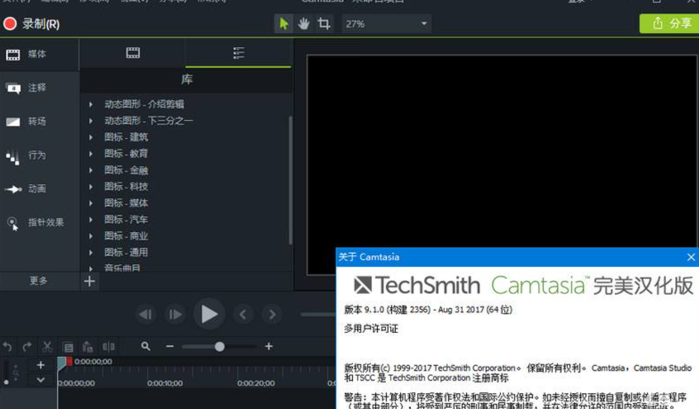699x409 pixels.
Task: Zoom out the timeline with minus
Action: pyautogui.click(x=170, y=346)
